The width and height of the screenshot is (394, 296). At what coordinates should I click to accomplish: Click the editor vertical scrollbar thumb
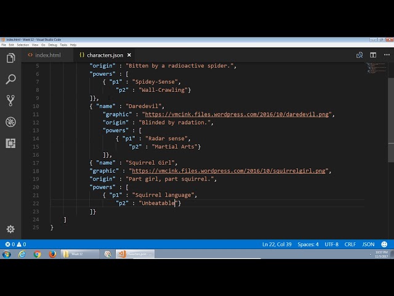click(x=391, y=120)
